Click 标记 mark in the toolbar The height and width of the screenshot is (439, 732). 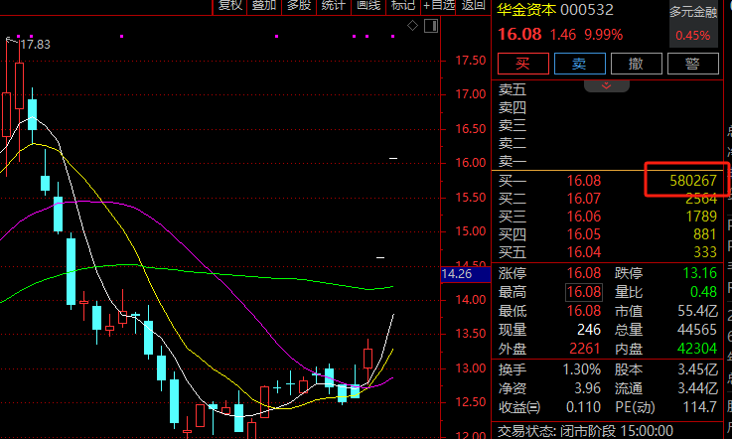[x=403, y=6]
